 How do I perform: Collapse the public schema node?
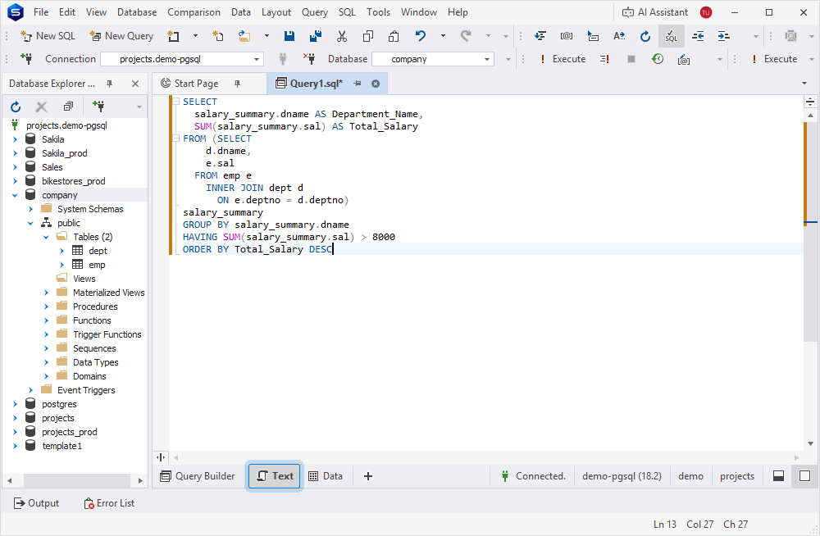[x=31, y=223]
